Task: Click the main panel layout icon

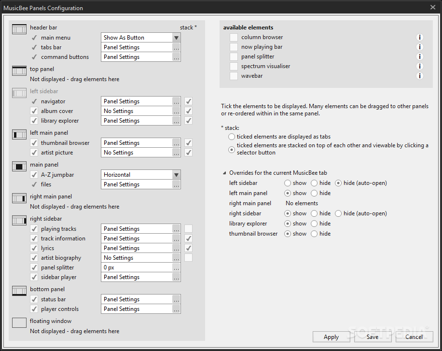Action: tap(19, 167)
